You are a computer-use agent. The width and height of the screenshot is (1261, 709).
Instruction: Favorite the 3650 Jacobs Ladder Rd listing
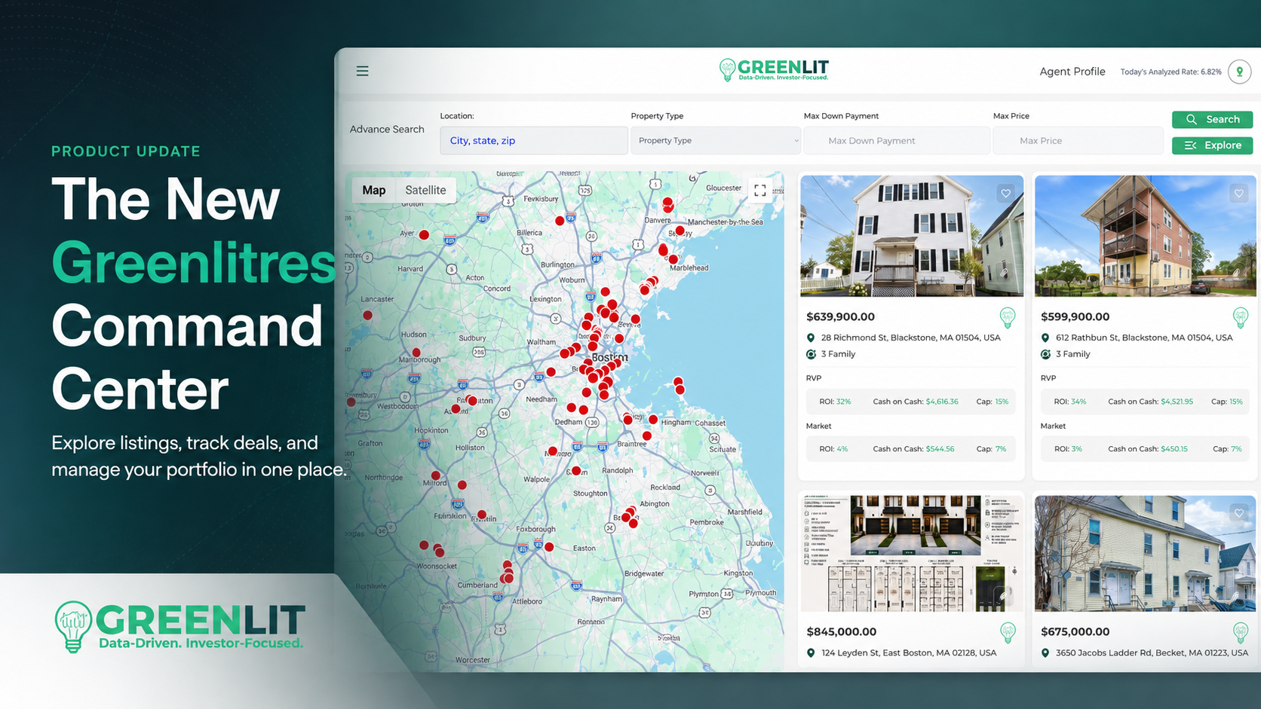(x=1238, y=513)
